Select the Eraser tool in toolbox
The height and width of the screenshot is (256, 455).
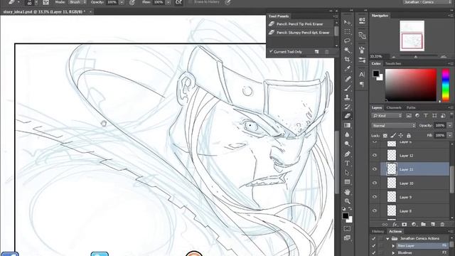[x=347, y=116]
